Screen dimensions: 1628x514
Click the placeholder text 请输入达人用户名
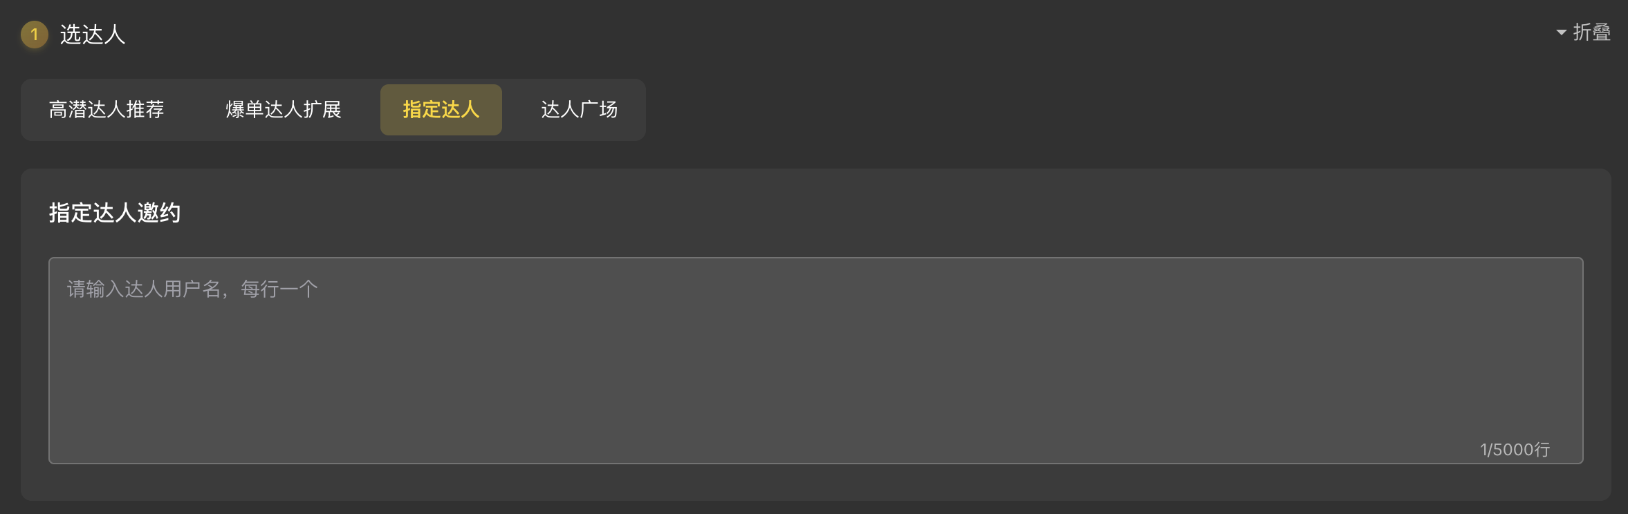click(x=144, y=289)
